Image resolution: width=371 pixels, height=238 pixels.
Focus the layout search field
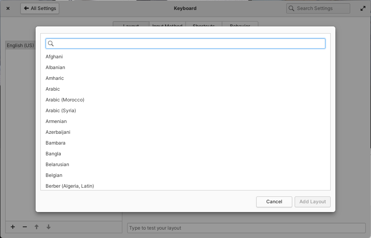[185, 44]
